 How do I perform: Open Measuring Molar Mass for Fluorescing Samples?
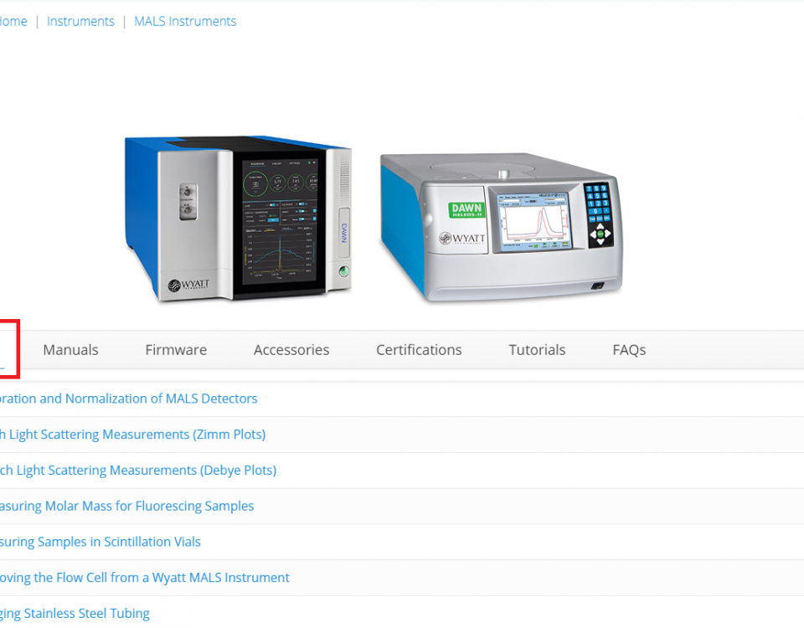pyautogui.click(x=126, y=506)
